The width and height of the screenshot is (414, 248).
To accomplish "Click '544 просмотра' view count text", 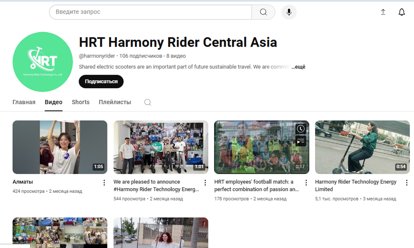I will point(129,199).
